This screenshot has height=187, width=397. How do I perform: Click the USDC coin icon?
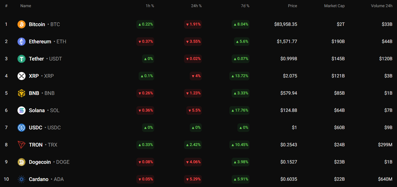[x=22, y=128]
